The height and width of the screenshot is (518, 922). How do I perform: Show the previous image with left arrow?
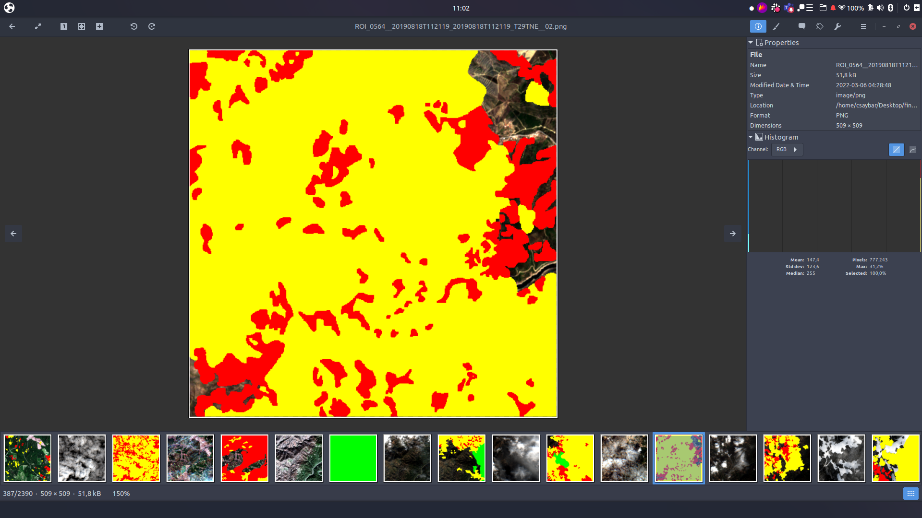[x=13, y=234]
